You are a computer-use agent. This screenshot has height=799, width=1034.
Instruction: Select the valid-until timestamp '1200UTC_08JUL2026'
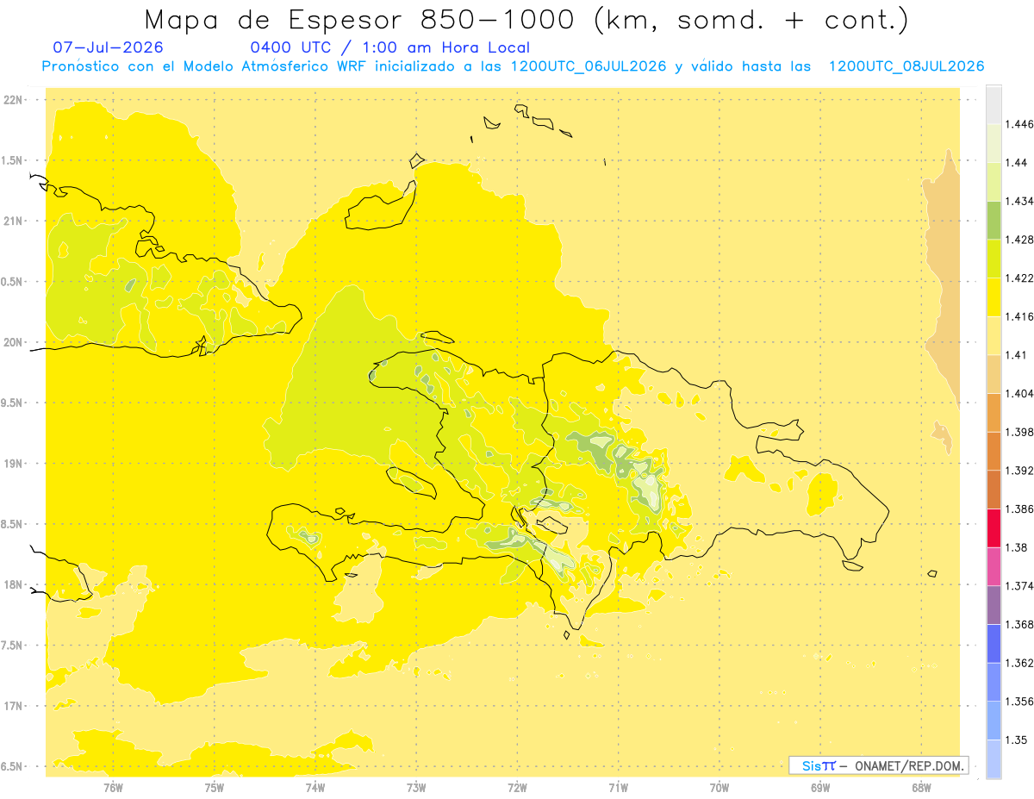906,66
